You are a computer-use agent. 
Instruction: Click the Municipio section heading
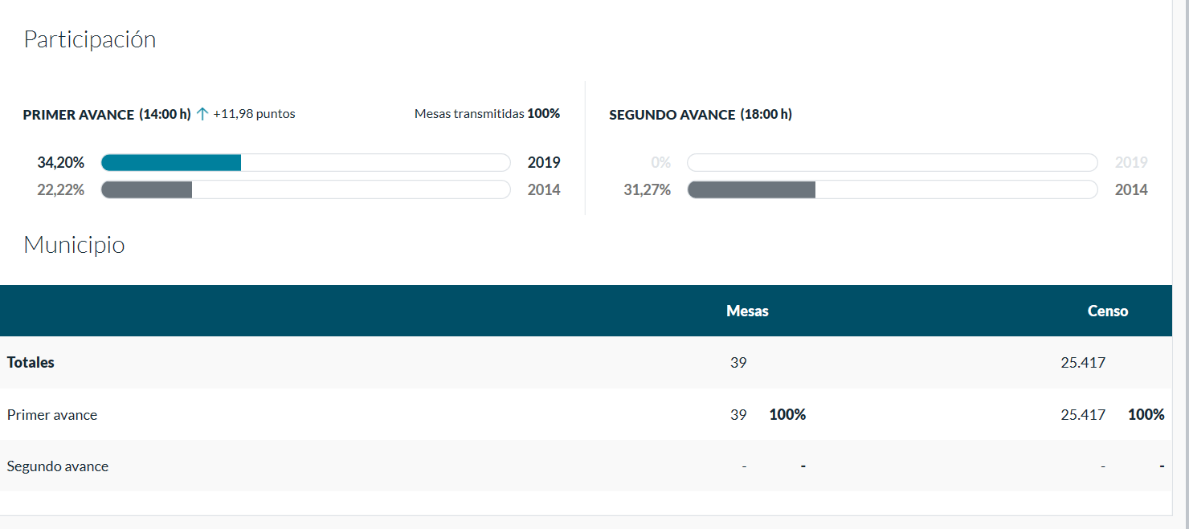[x=74, y=245]
